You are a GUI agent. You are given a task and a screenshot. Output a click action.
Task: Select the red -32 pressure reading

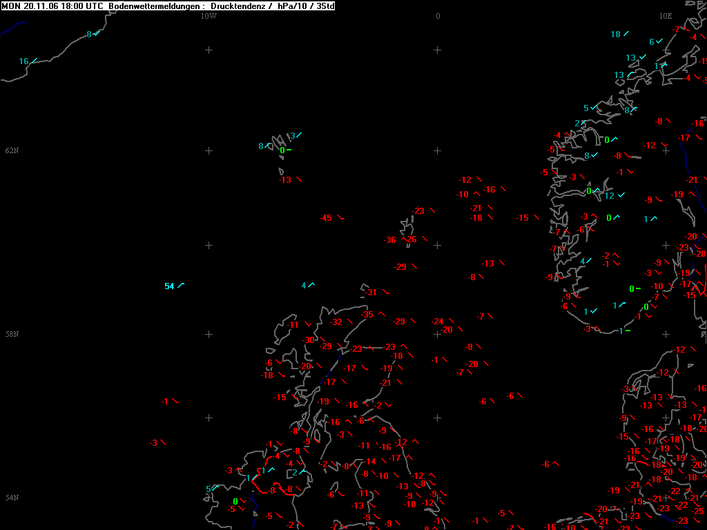[x=336, y=322]
